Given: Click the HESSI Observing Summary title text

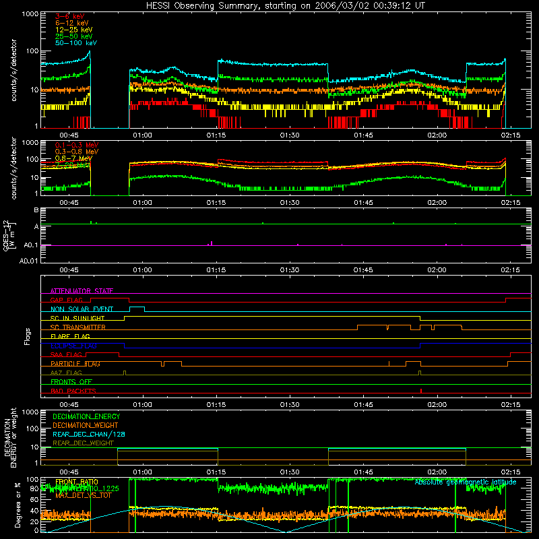Looking at the screenshot, I should [x=285, y=5].
